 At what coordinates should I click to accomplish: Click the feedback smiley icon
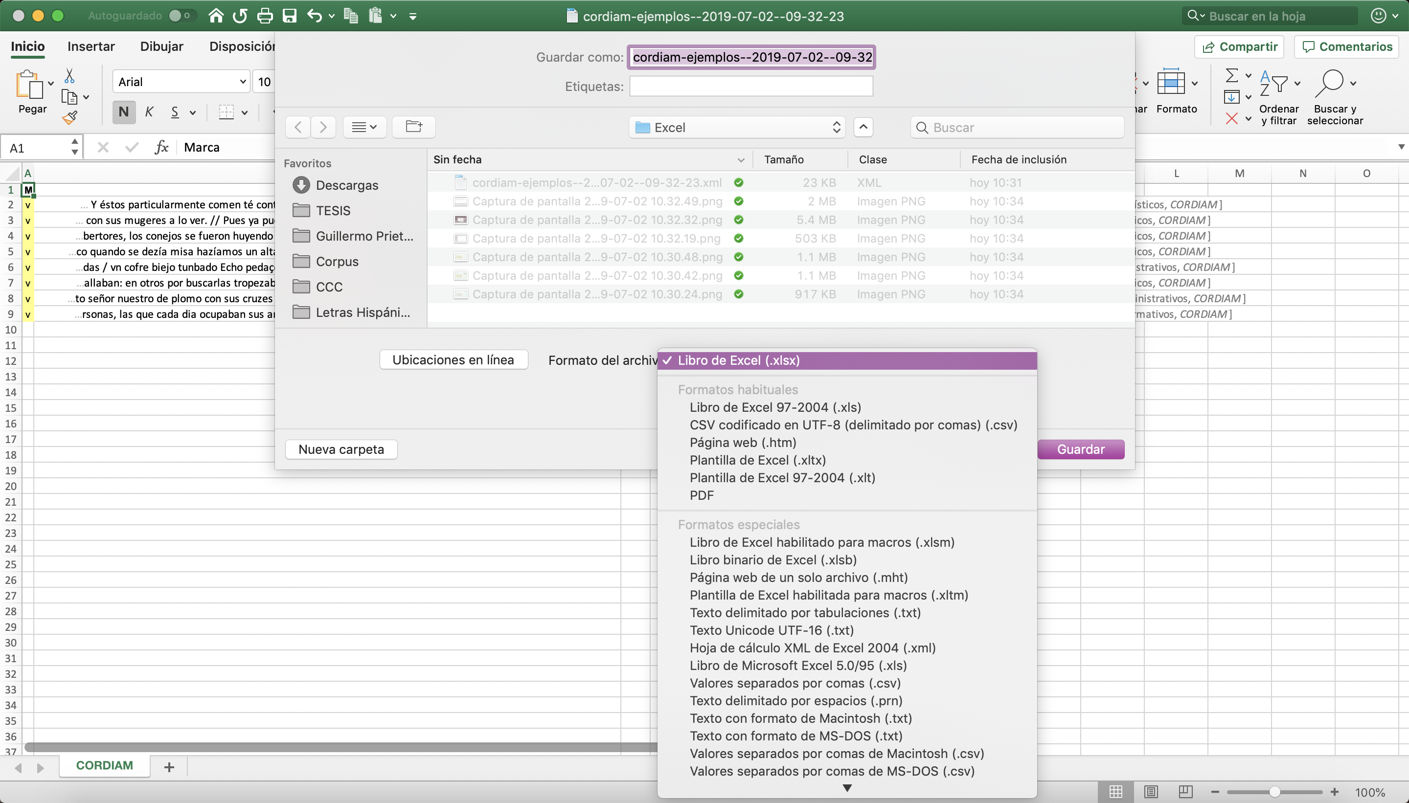[1378, 16]
